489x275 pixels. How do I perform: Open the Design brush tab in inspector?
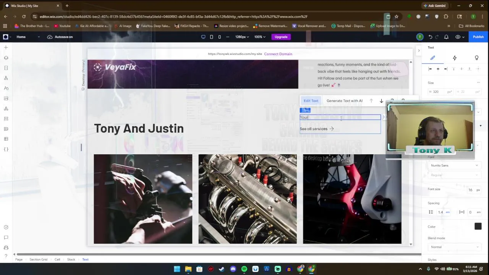click(432, 58)
